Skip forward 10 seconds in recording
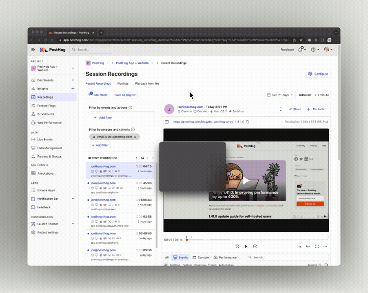The height and width of the screenshot is (293, 368). tap(255, 246)
